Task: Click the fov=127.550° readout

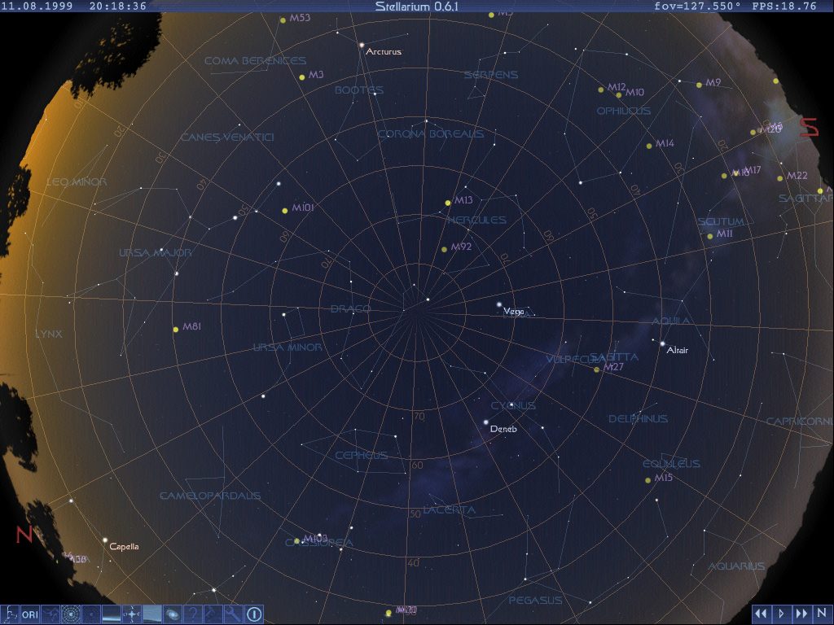Action: [697, 6]
